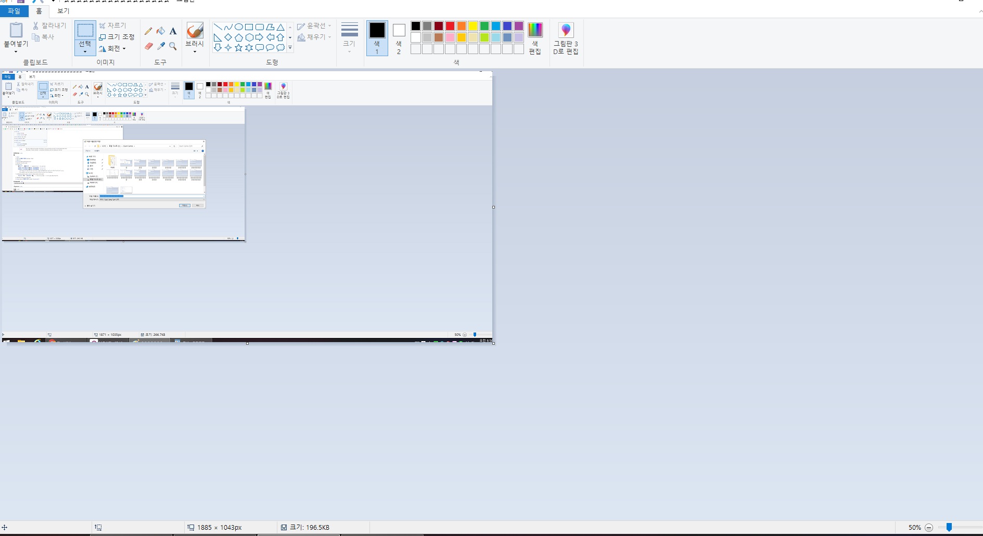Pick the pink color swatch
The width and height of the screenshot is (983, 536).
(450, 37)
